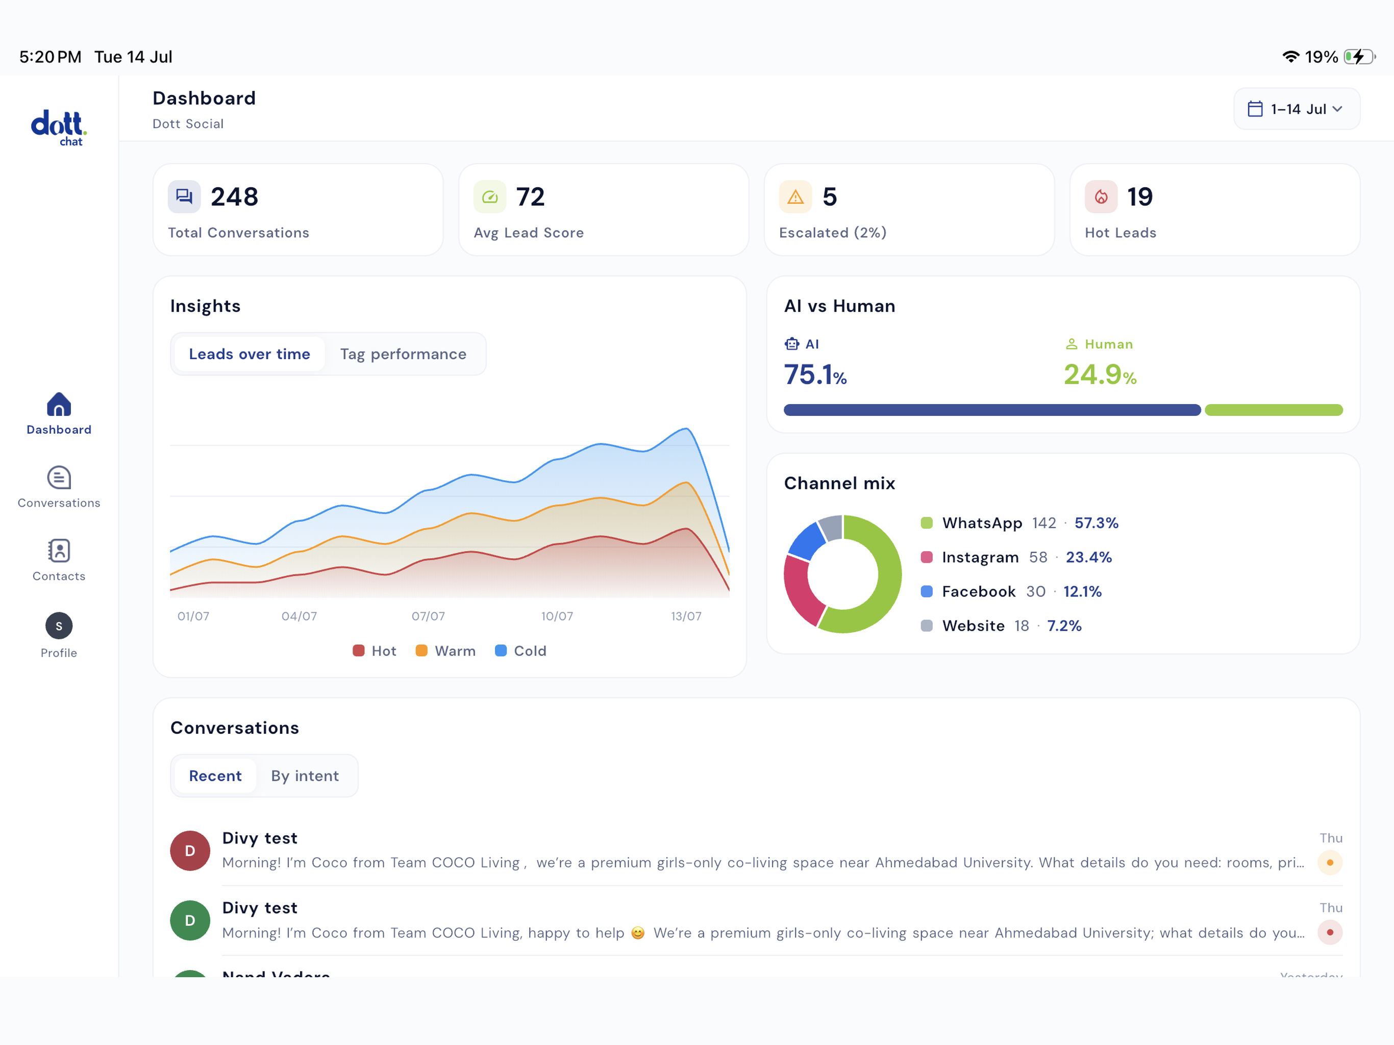The width and height of the screenshot is (1394, 1045).
Task: Click the dott chat logo
Action: tap(59, 128)
